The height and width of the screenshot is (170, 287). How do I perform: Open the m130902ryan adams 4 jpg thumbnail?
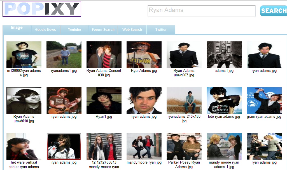point(24,55)
